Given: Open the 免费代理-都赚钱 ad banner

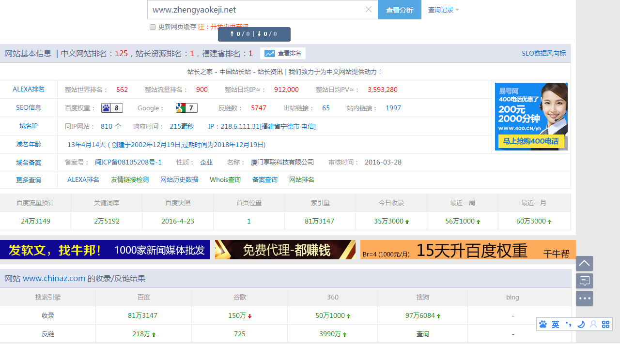Looking at the screenshot, I should [x=285, y=250].
